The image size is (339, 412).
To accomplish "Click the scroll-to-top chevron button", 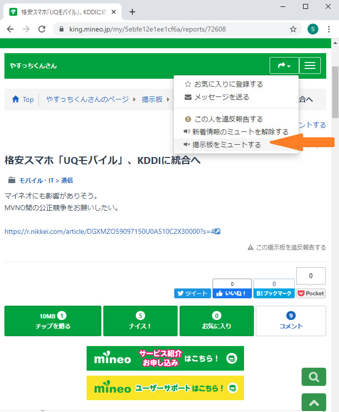I will pos(314,403).
